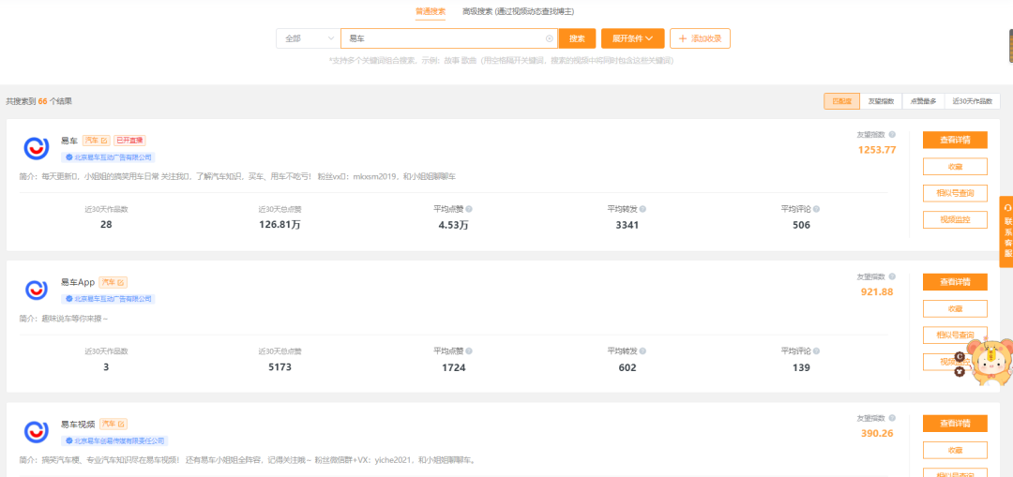The height and width of the screenshot is (477, 1013).
Task: Switch to 高级搜索 tab
Action: coord(518,11)
